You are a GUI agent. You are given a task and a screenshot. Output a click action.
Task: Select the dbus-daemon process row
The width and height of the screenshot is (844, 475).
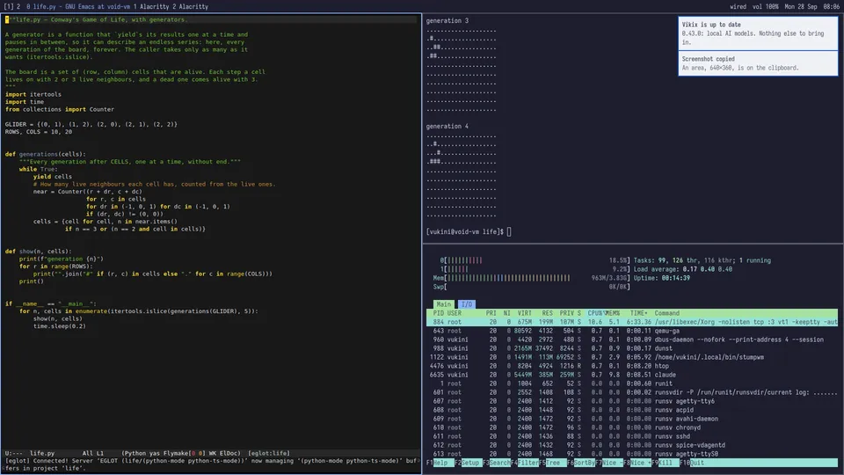point(632,340)
